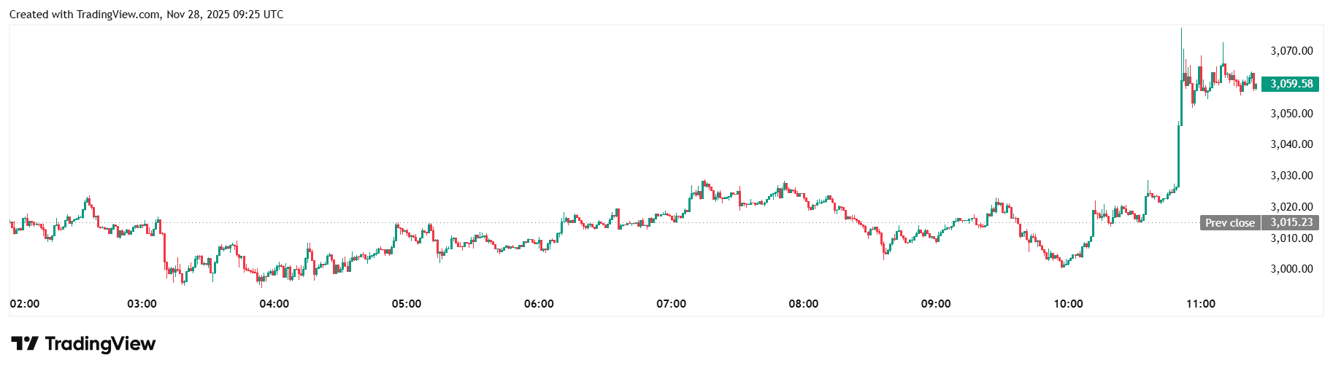
Task: Select the 05:00 marker on time axis
Action: pyautogui.click(x=407, y=304)
